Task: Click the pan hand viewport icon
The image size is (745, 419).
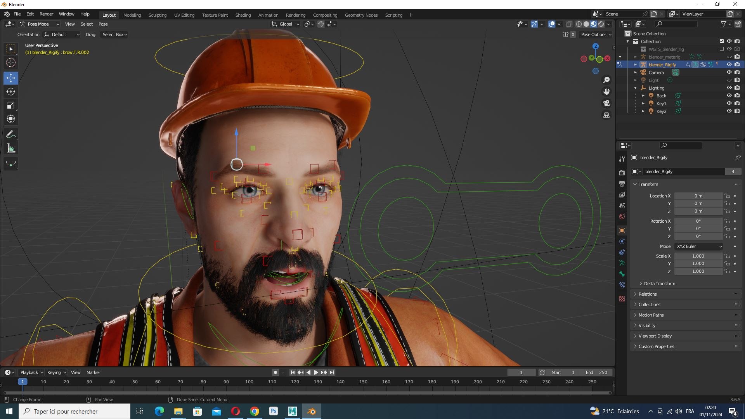Action: 606,92
